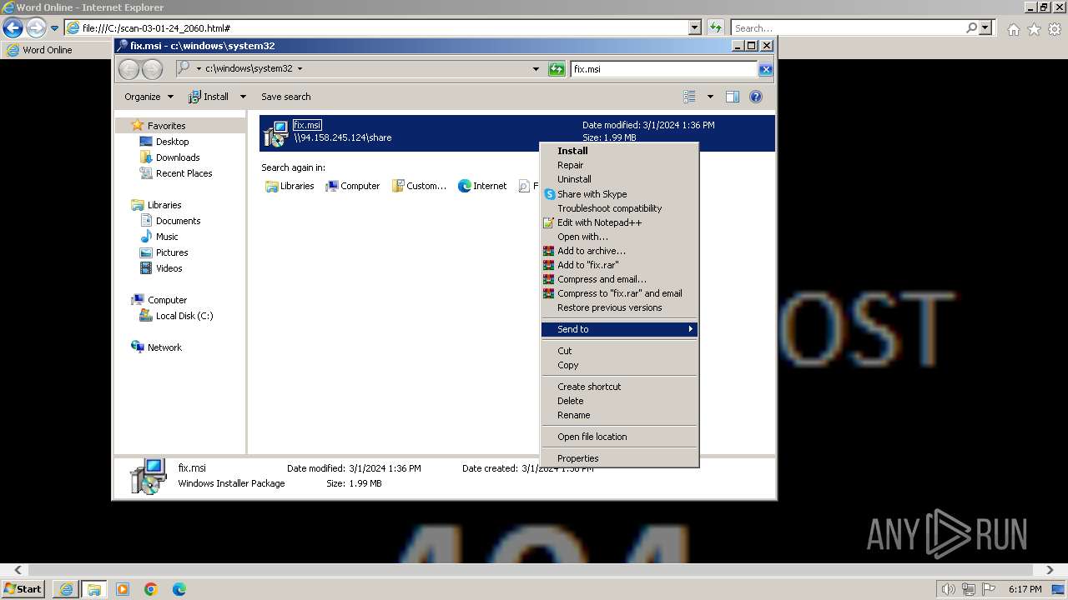Open Recent Places in navigation pane
1068x600 pixels.
(184, 173)
